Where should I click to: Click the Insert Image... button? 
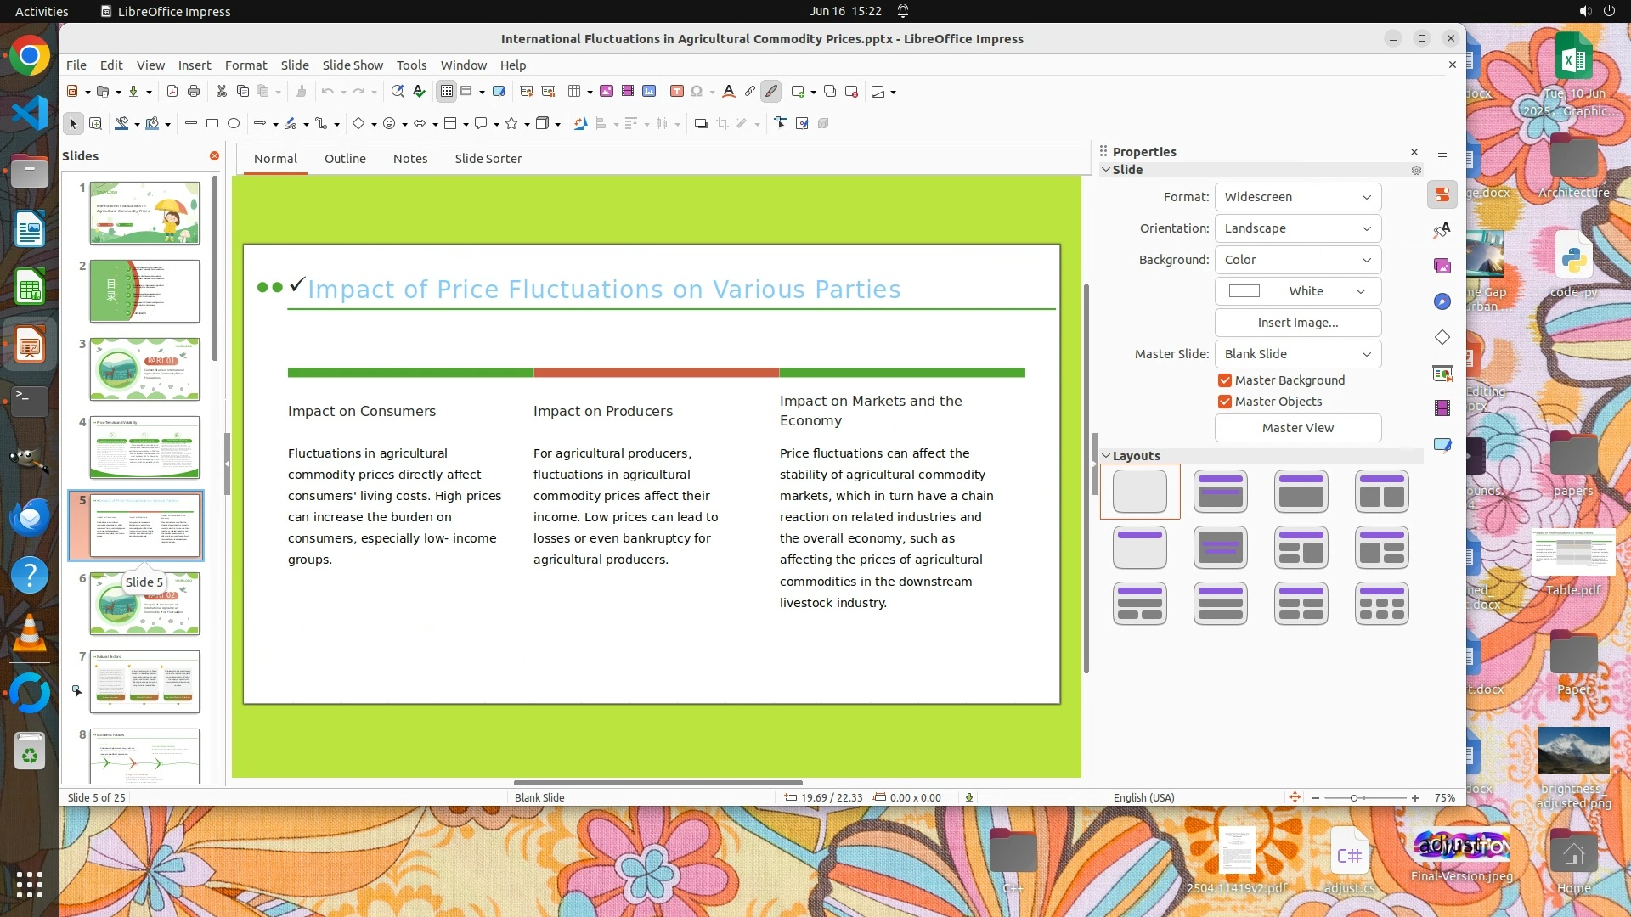click(x=1297, y=323)
